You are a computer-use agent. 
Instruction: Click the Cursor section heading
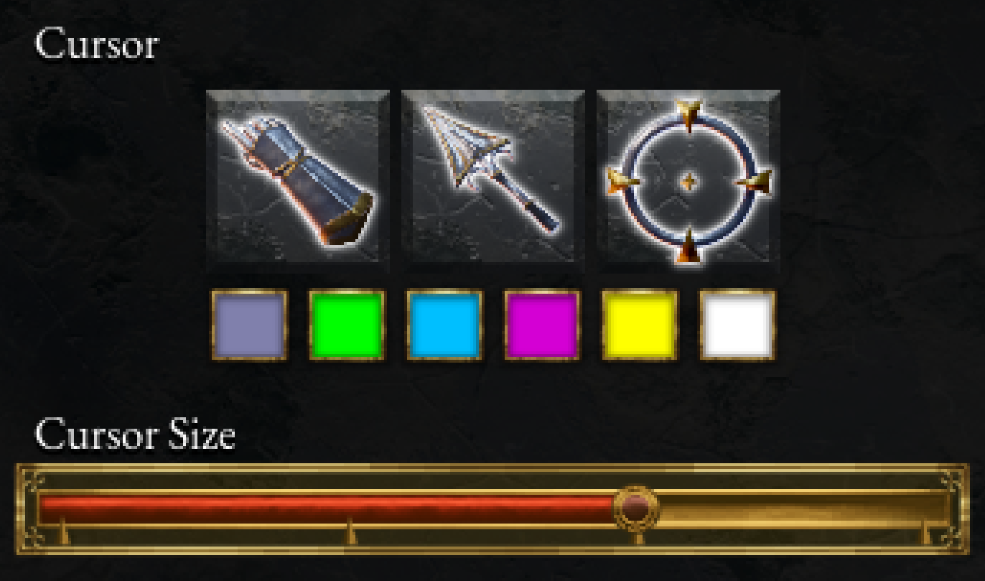96,45
